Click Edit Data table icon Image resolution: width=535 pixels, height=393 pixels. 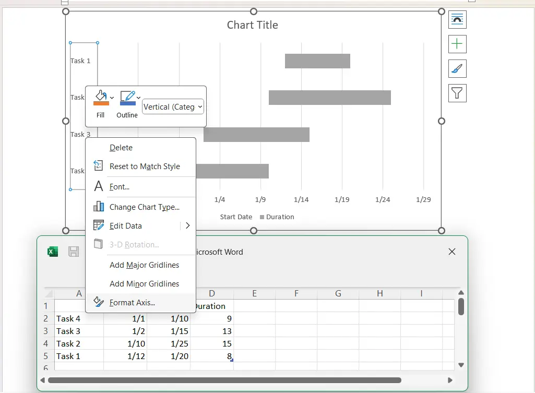click(99, 225)
